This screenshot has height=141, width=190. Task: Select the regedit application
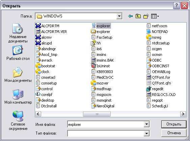[155, 89]
